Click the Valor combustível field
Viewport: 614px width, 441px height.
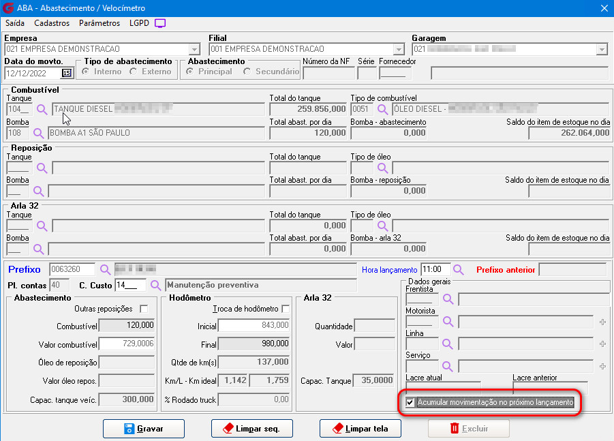(127, 344)
